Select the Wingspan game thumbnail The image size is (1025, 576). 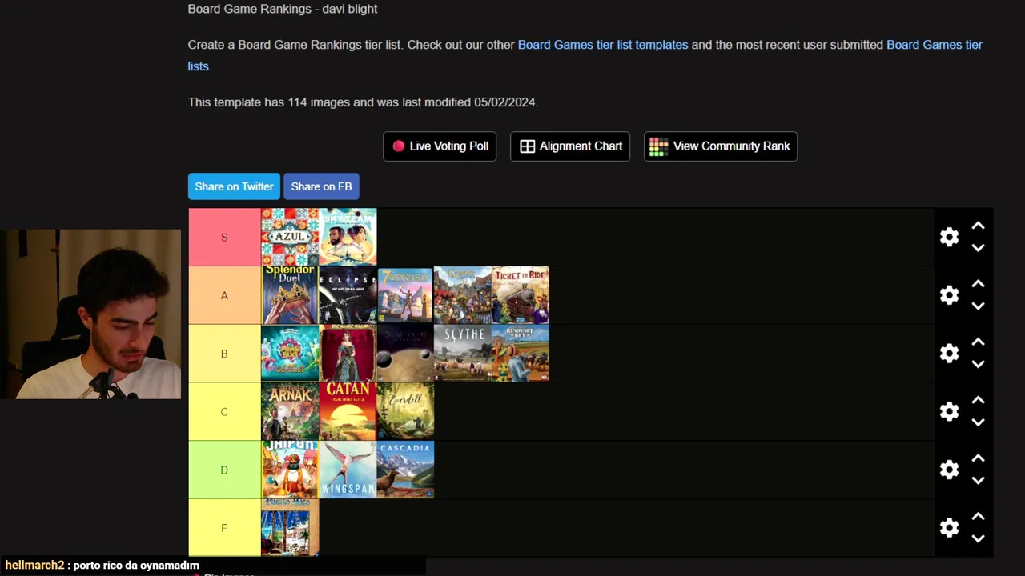(348, 470)
